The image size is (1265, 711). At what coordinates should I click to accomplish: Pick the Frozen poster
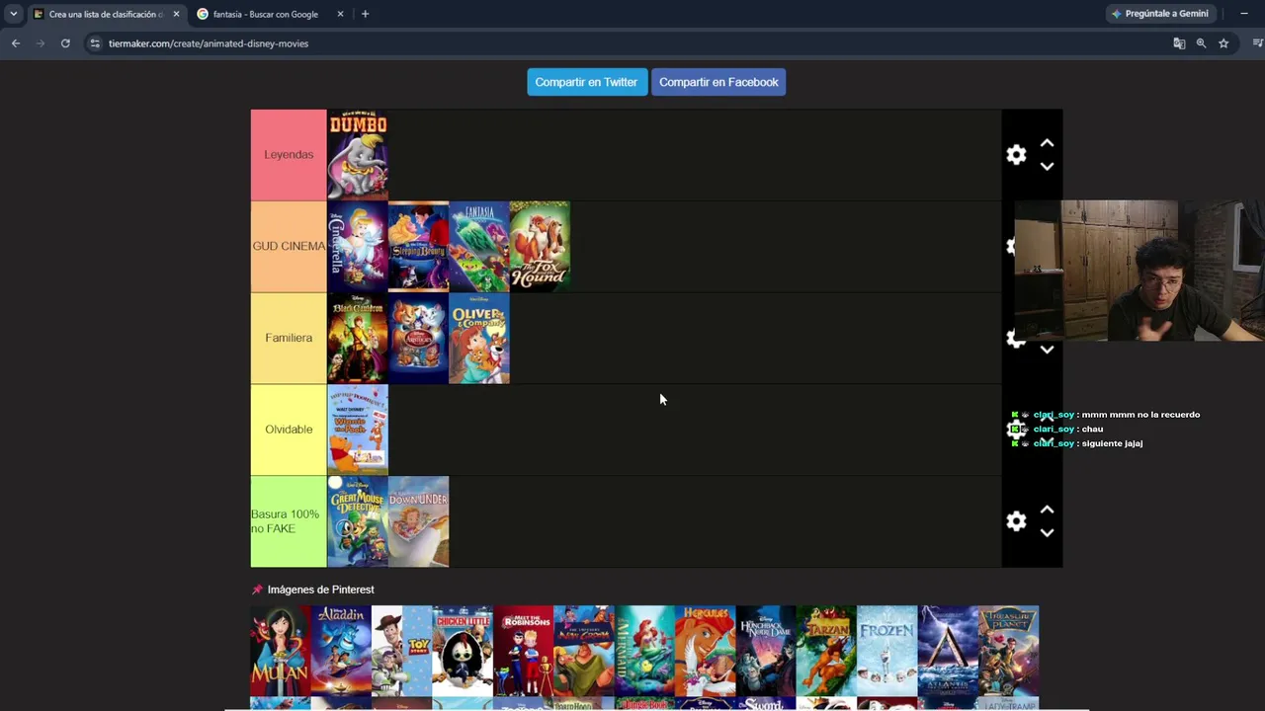[886, 651]
